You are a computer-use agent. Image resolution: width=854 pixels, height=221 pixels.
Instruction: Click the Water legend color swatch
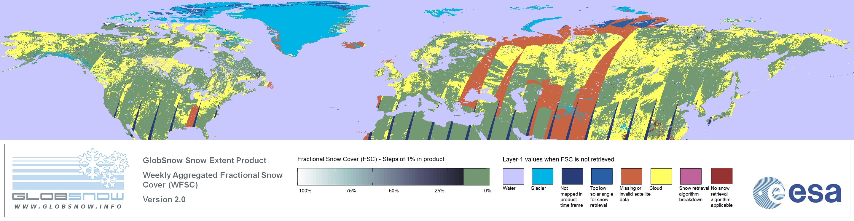click(513, 176)
